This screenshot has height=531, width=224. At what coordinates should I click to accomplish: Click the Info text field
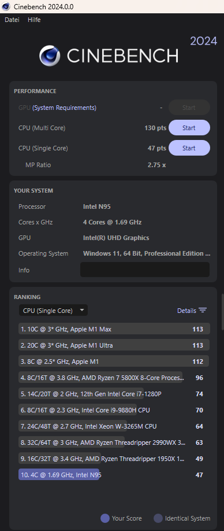pos(145,270)
